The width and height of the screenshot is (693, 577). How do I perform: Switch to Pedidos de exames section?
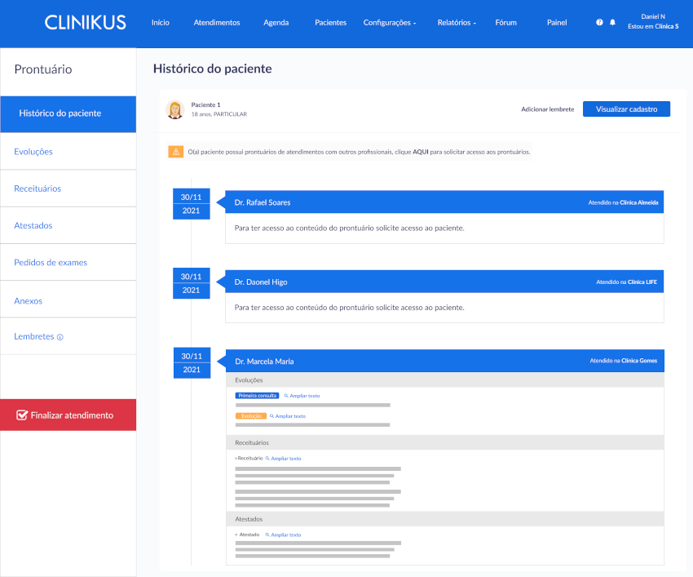click(x=51, y=263)
